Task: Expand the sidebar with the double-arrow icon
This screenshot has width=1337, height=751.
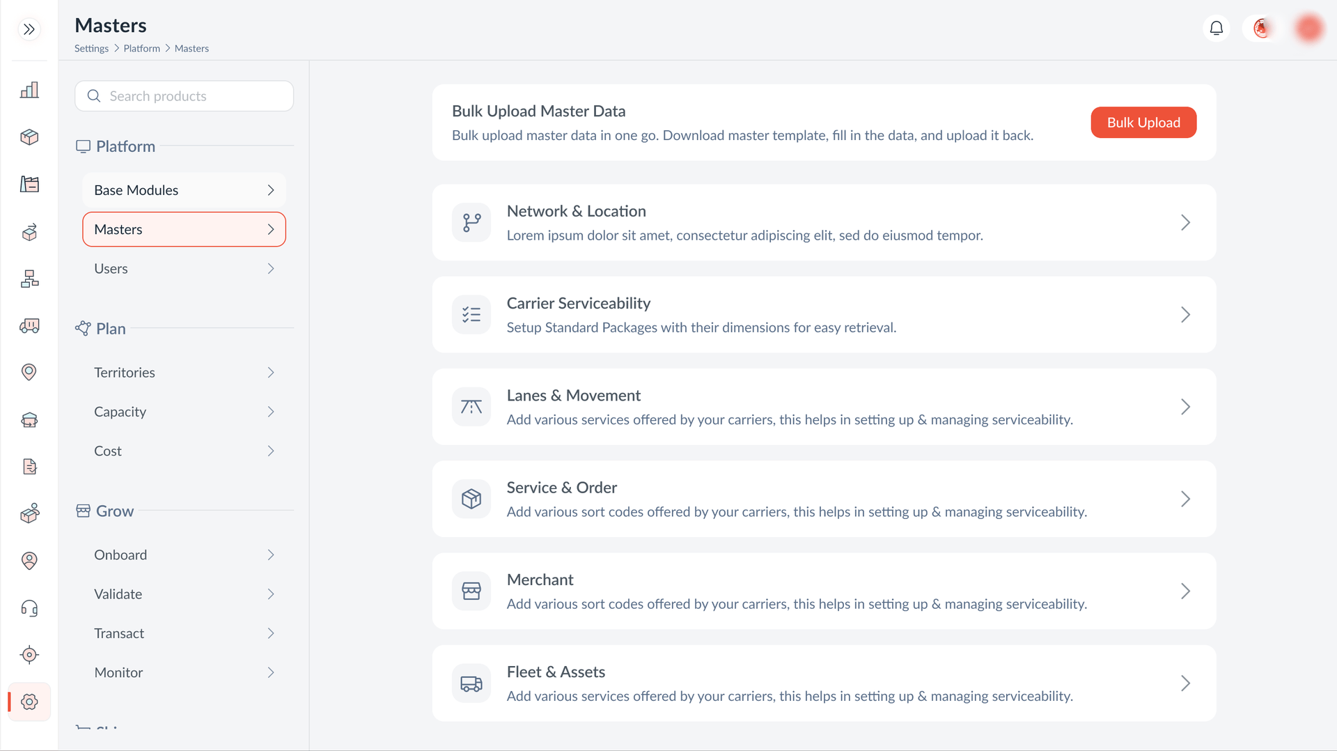Action: tap(29, 29)
